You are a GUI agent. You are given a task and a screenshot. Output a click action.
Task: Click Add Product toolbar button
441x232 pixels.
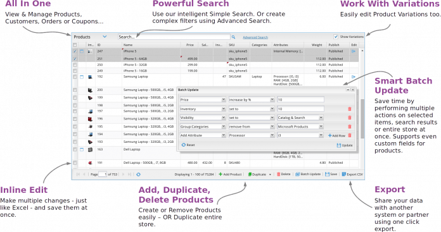tap(230, 174)
